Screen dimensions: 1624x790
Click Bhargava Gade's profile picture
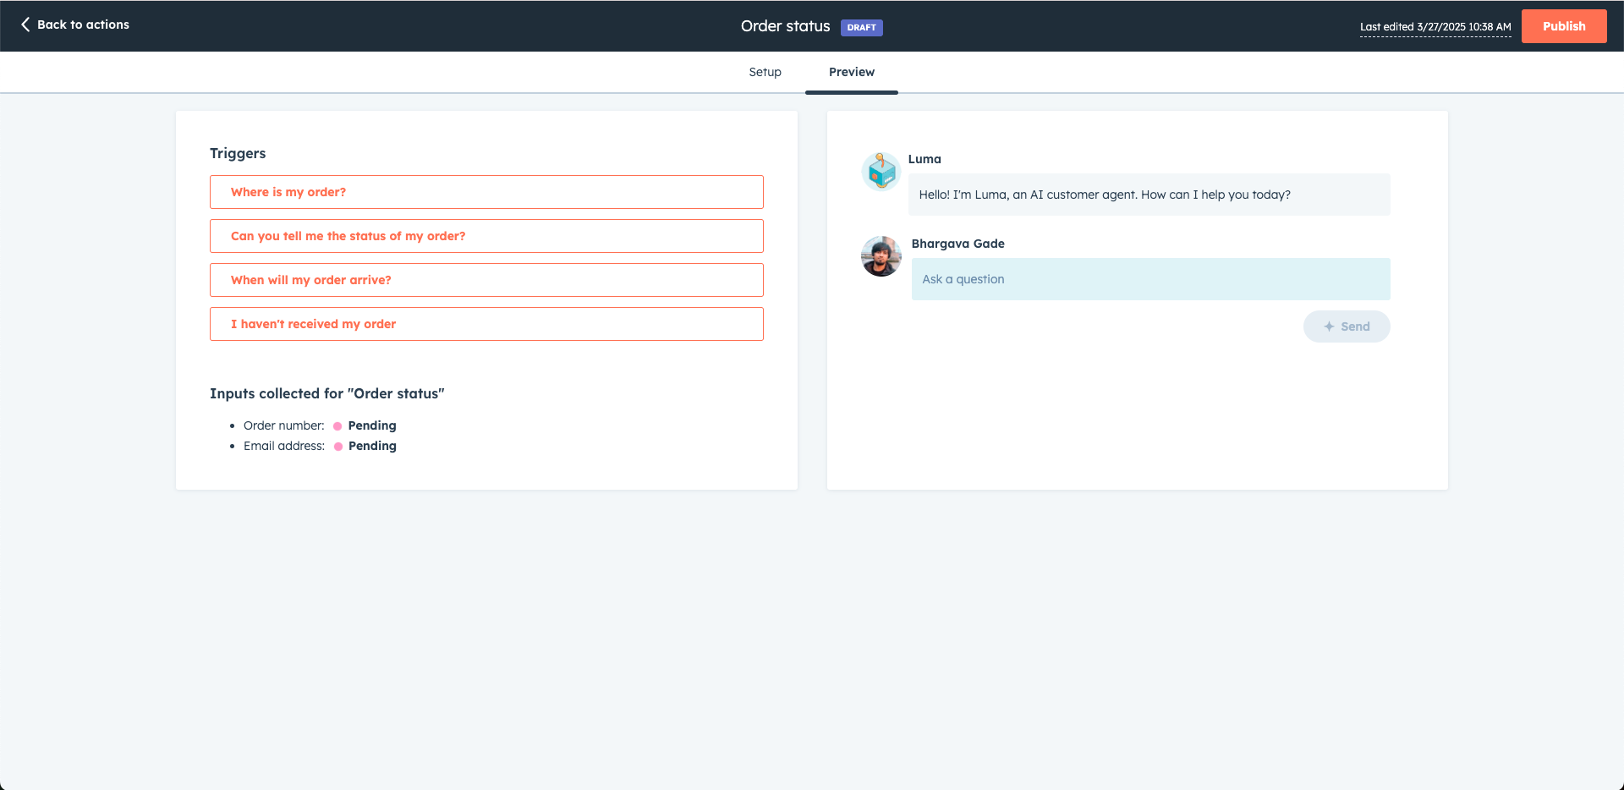(881, 256)
